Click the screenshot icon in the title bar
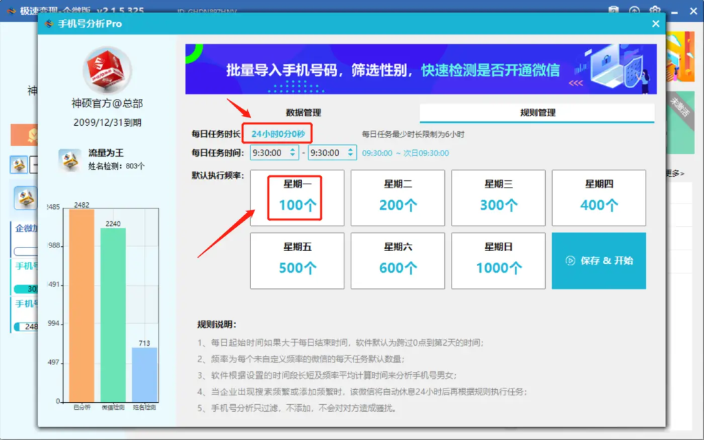Viewport: 704px width, 440px height. pyautogui.click(x=613, y=10)
